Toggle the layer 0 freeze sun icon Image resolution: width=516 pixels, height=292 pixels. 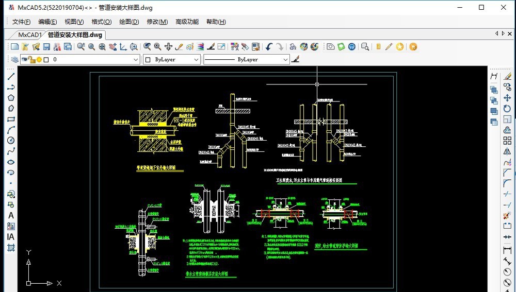point(39,60)
